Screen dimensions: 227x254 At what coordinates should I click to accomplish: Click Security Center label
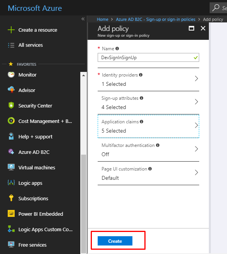tap(35, 106)
